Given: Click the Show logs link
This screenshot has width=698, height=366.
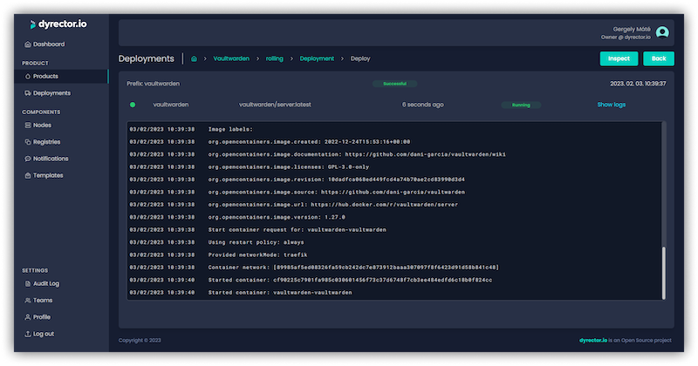Looking at the screenshot, I should click(611, 105).
